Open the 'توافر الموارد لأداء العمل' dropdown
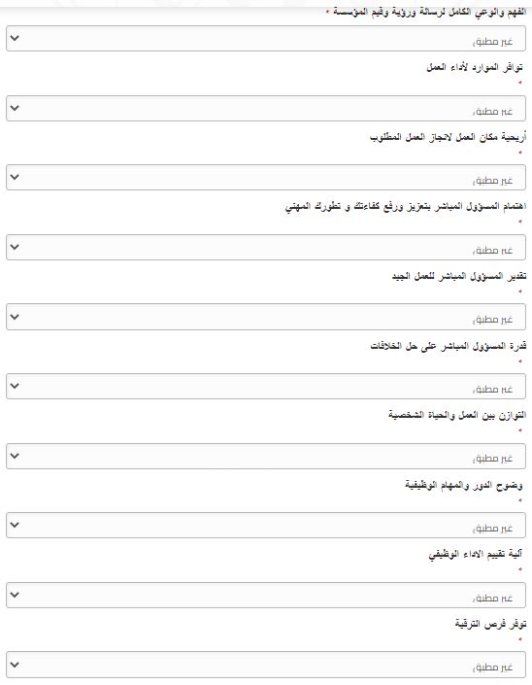The image size is (532, 685). point(266,109)
